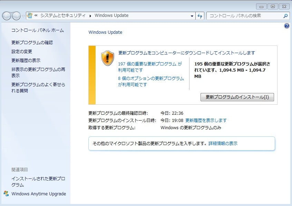Viewport: 292px width, 206px height.
Task: Expand the address bar history dropdown
Action: [192, 16]
